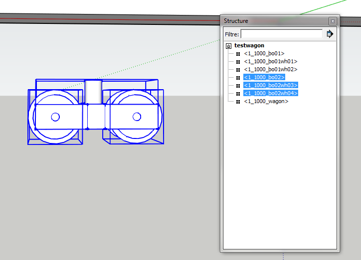Select the testwagon root entry
This screenshot has height=260, width=361.
click(249, 45)
